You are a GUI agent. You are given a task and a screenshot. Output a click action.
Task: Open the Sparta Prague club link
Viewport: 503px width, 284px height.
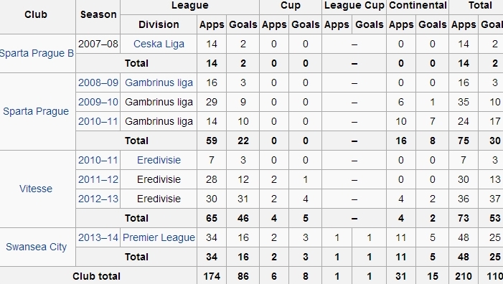click(36, 111)
